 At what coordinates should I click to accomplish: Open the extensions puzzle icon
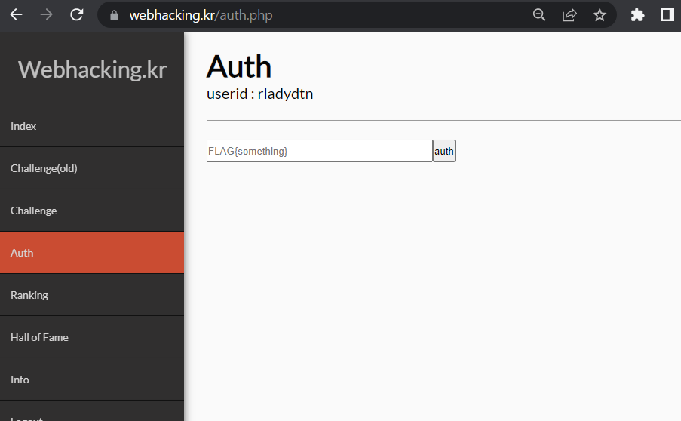[637, 15]
